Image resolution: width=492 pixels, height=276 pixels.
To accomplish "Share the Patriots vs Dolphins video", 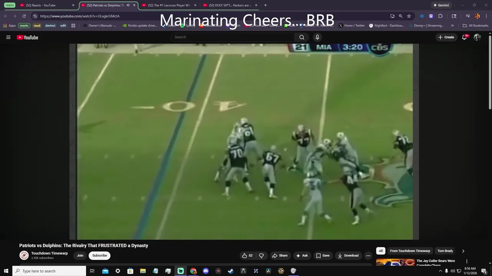I will (x=280, y=256).
